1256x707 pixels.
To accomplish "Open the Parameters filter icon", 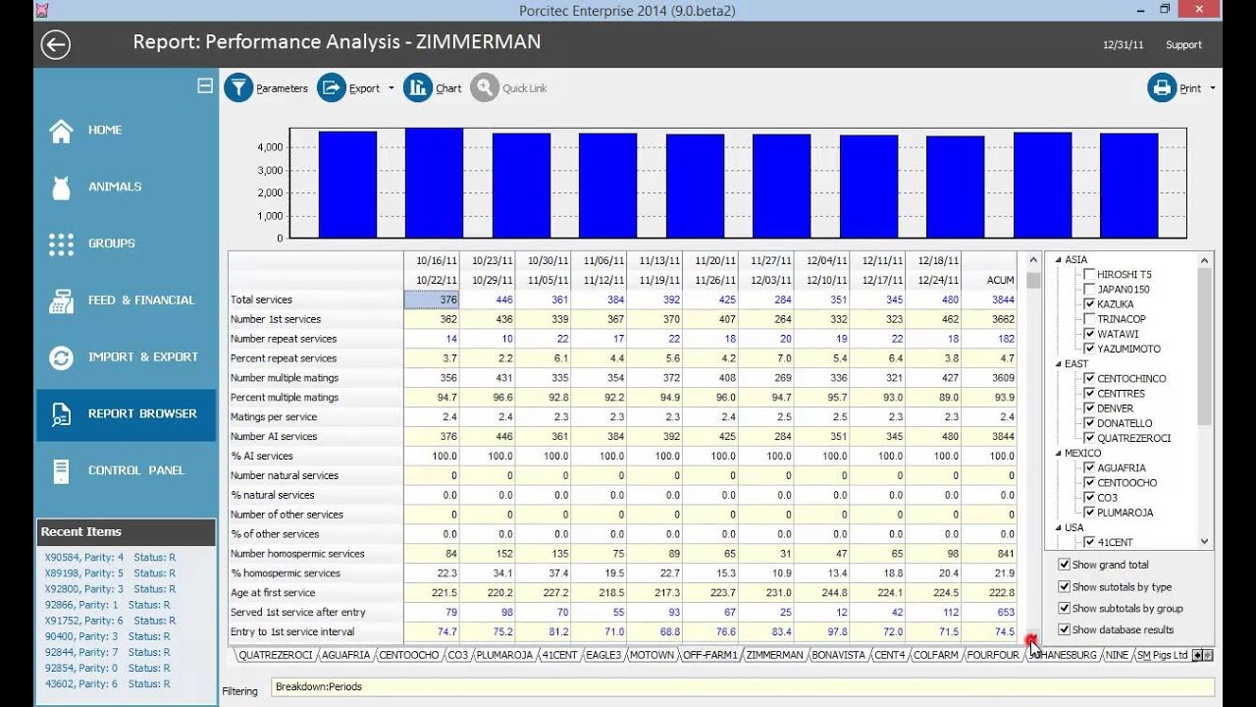I will click(x=238, y=88).
